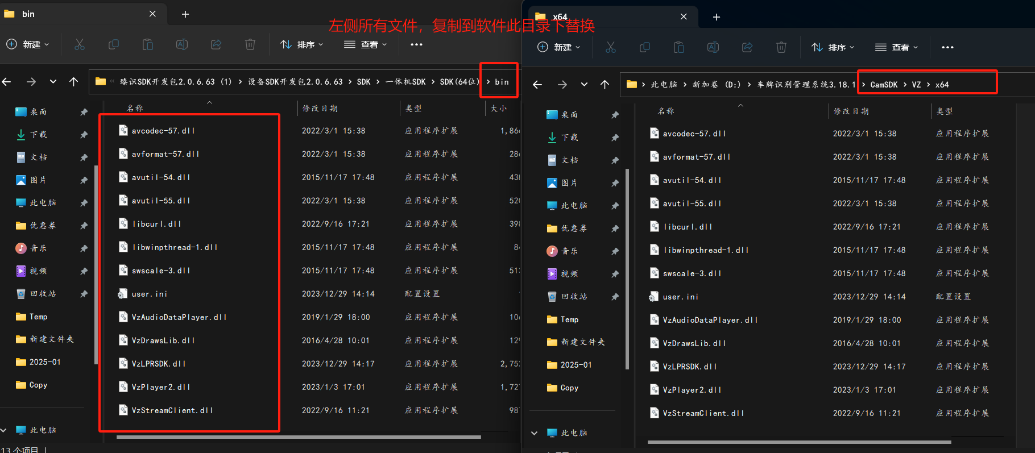Open recent locations chevron in x64 window
1035x453 pixels.
pyautogui.click(x=584, y=85)
